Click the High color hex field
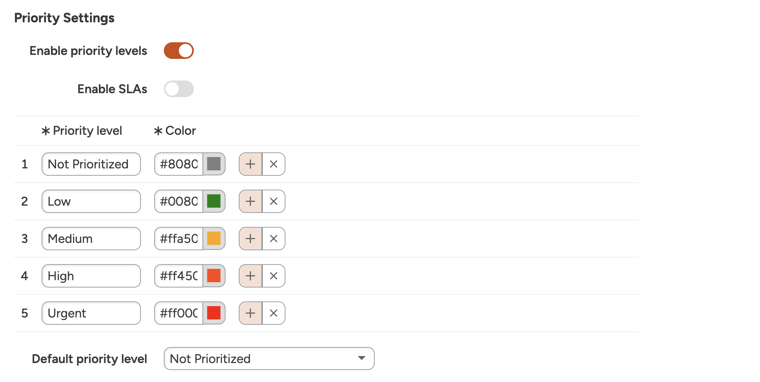Image resolution: width=760 pixels, height=382 pixels. coord(179,276)
